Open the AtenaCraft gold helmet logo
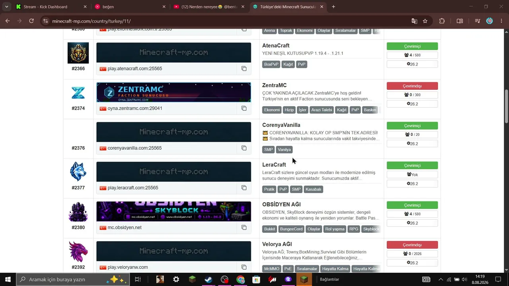This screenshot has width=509, height=286. click(x=78, y=53)
